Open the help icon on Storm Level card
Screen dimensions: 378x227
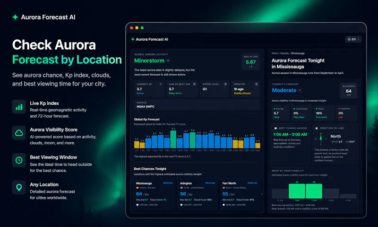[225, 84]
